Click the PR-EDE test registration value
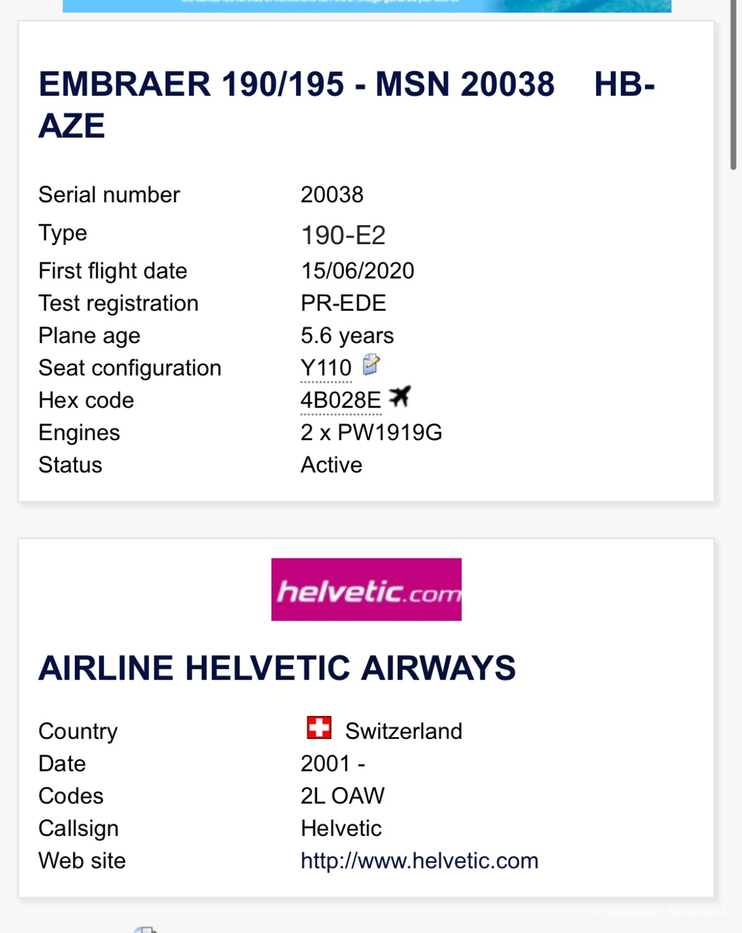The image size is (742, 933). [x=343, y=304]
